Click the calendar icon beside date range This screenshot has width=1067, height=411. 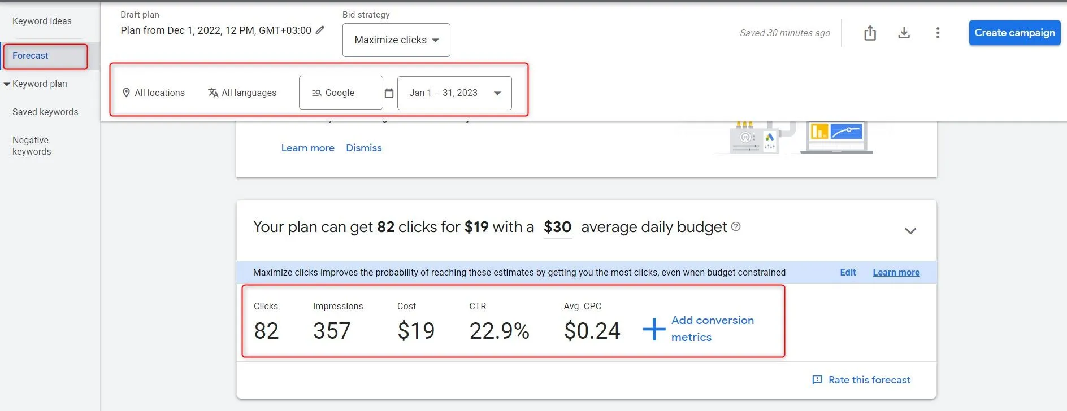pyautogui.click(x=389, y=93)
